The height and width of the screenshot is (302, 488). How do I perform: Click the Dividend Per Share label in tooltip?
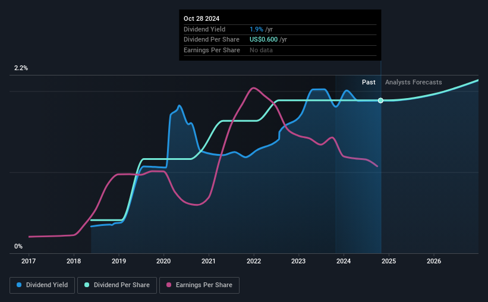(212, 40)
